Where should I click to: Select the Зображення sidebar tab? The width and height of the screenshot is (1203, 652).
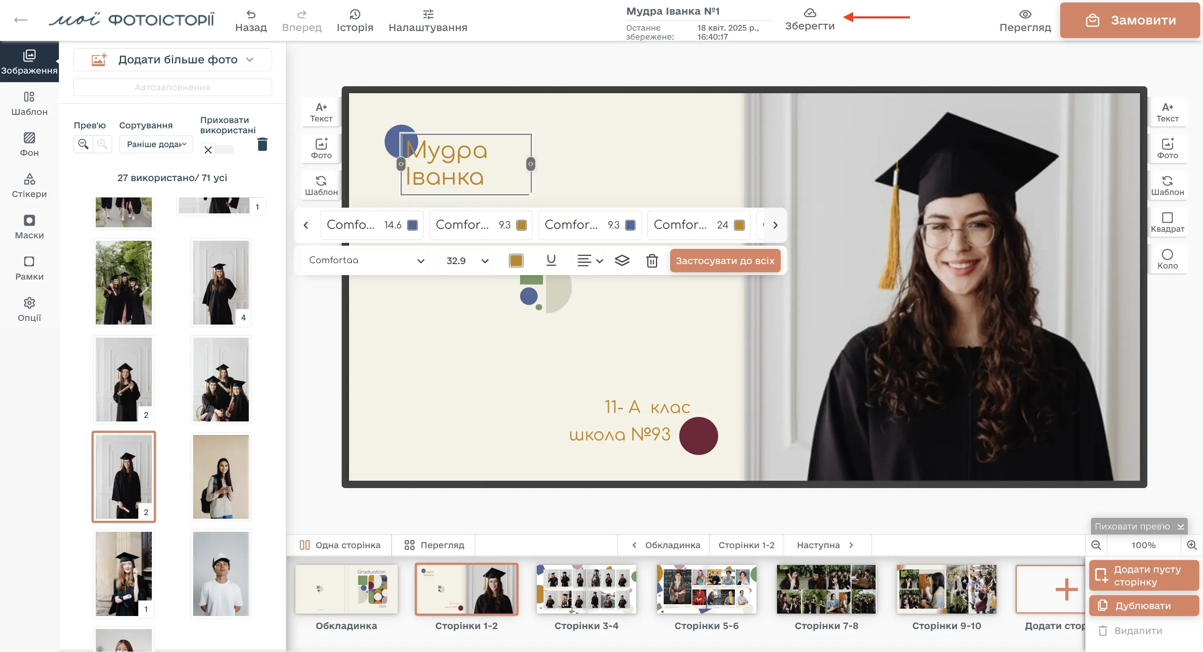pyautogui.click(x=29, y=62)
